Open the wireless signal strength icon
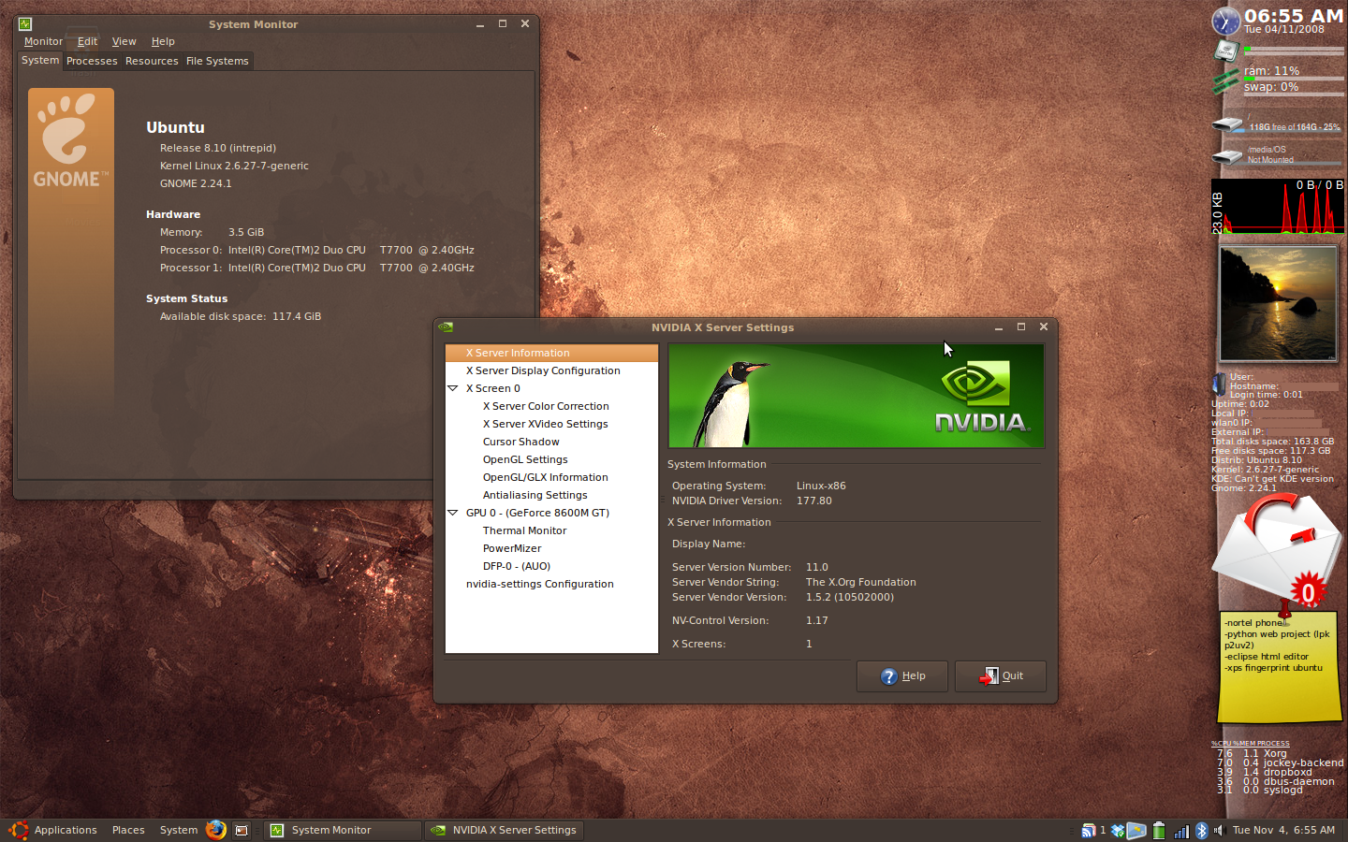This screenshot has height=842, width=1348. coord(1181,830)
